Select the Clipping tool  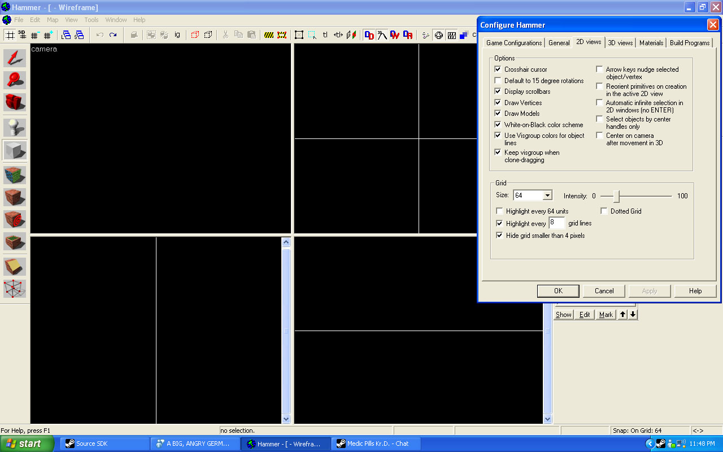click(x=15, y=266)
